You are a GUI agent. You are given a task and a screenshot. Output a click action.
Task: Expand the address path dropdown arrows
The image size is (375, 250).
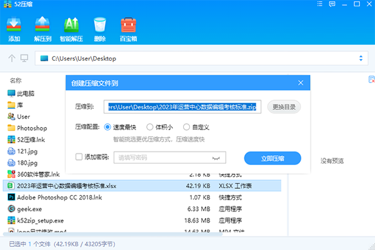click(x=361, y=58)
